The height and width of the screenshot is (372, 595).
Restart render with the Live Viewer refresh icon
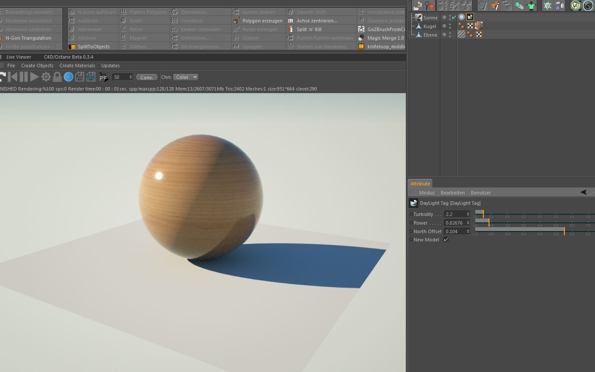[x=2, y=77]
